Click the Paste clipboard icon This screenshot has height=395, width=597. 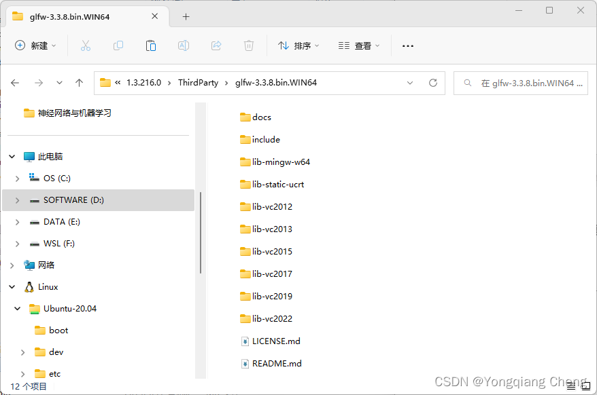151,45
